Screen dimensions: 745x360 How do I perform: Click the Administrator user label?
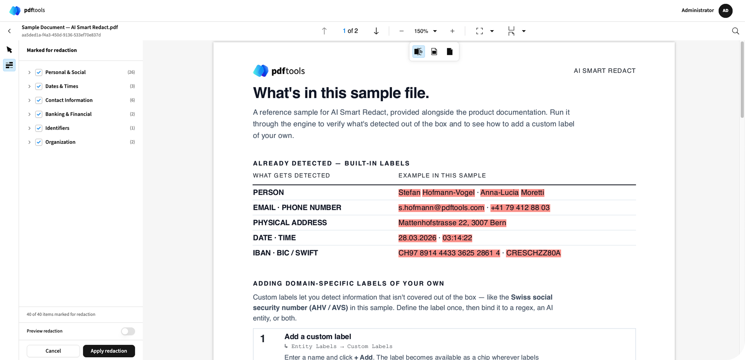(698, 10)
